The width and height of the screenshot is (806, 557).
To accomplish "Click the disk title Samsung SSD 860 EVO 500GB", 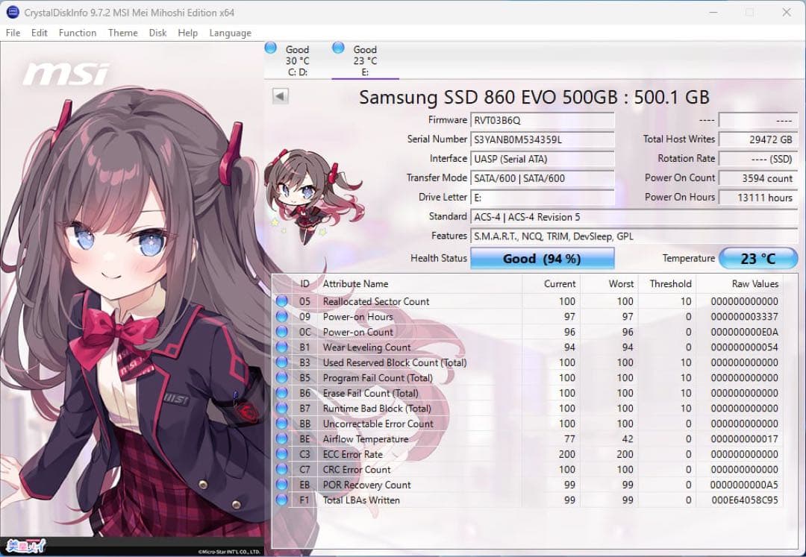I will click(x=534, y=97).
